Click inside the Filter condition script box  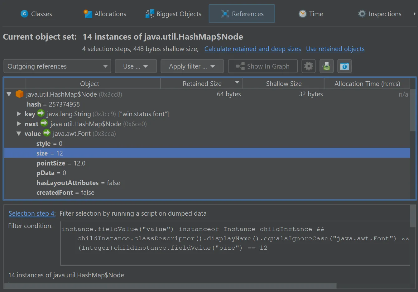[x=236, y=243]
